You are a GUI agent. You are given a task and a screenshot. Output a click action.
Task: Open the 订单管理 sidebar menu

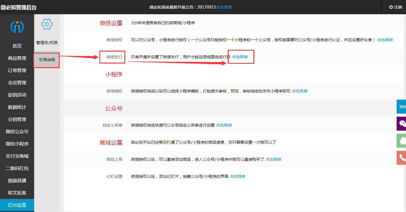point(17,70)
